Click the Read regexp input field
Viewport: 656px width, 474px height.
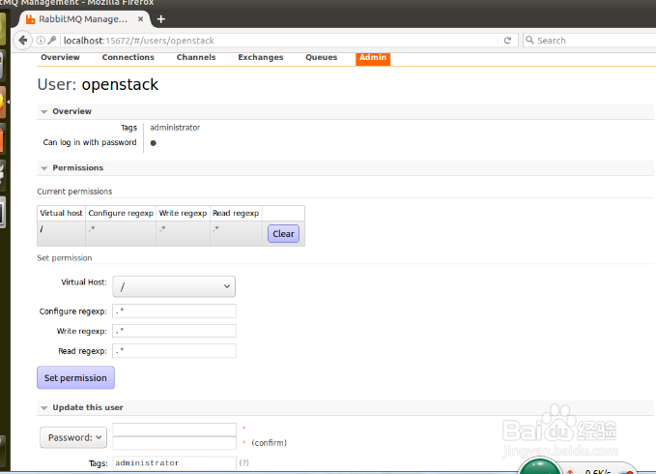174,351
